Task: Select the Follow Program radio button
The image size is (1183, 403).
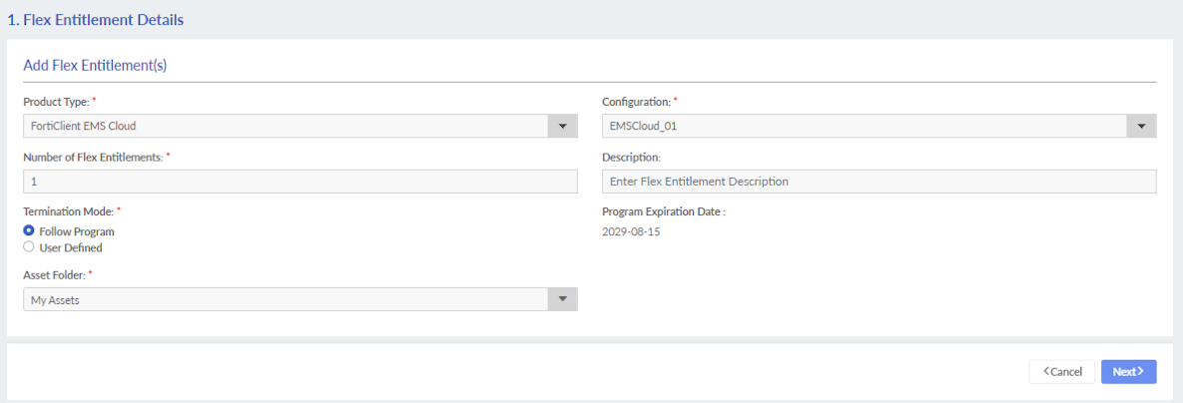Action: click(29, 231)
